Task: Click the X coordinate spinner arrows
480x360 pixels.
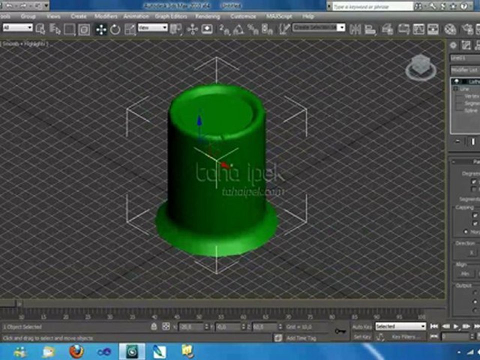Action: click(x=206, y=327)
